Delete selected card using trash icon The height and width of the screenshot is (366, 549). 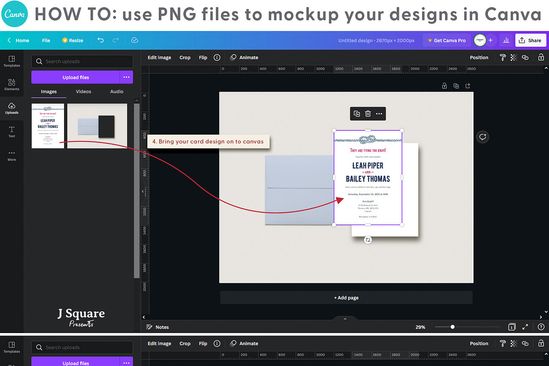point(368,113)
